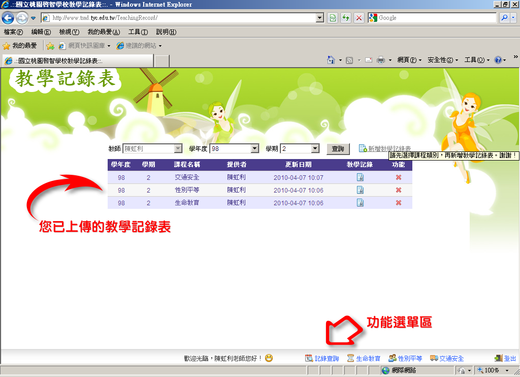Open 記錄查詢 link in bottom menu
The width and height of the screenshot is (520, 377).
pyautogui.click(x=322, y=358)
